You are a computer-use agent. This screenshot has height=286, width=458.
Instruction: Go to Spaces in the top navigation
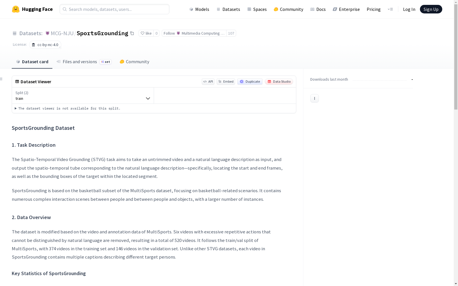257,9
